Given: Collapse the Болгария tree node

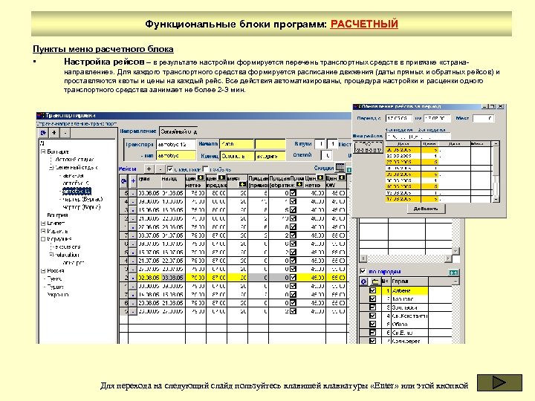Looking at the screenshot, I should click(43, 151).
